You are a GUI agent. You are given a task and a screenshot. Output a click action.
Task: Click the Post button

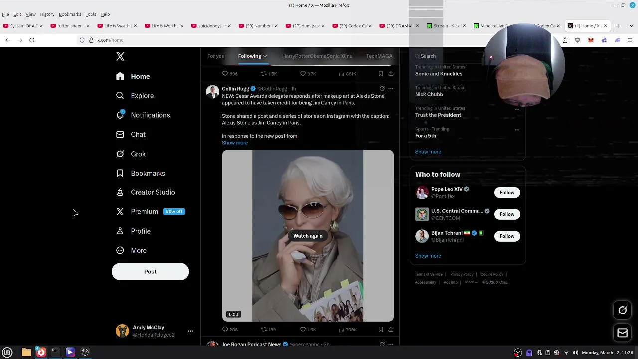150,272
